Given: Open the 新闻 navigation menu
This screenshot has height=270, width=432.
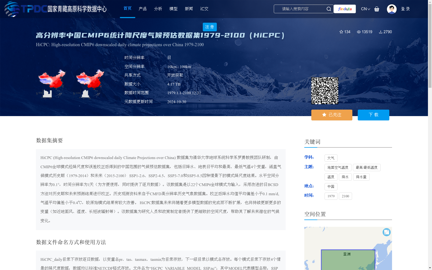Looking at the screenshot, I should (x=189, y=9).
